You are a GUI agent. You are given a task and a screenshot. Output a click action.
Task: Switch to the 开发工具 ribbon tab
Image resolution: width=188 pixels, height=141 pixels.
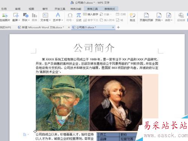point(60,9)
